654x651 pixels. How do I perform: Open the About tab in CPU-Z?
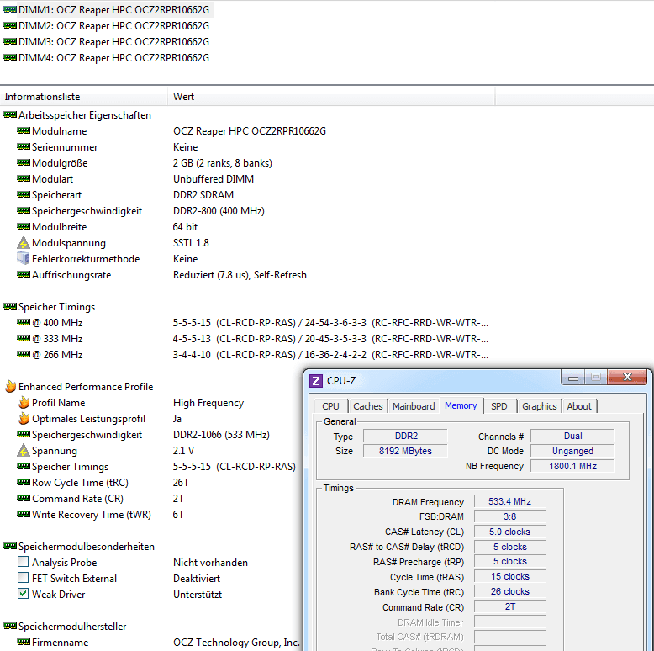click(x=579, y=406)
